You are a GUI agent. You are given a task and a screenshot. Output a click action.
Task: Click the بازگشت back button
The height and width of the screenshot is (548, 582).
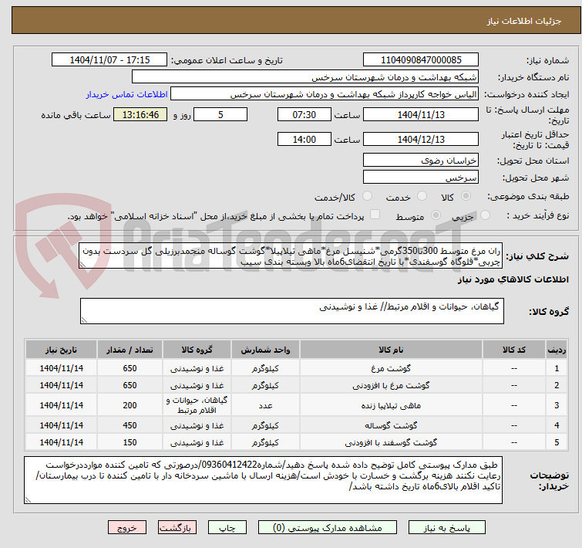coord(177,528)
